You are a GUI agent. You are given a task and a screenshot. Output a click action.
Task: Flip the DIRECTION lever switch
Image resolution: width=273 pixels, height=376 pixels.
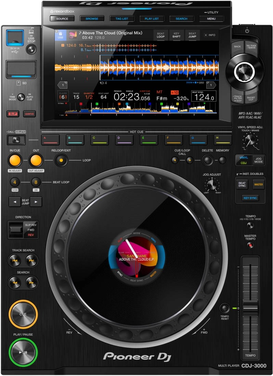tap(16, 229)
